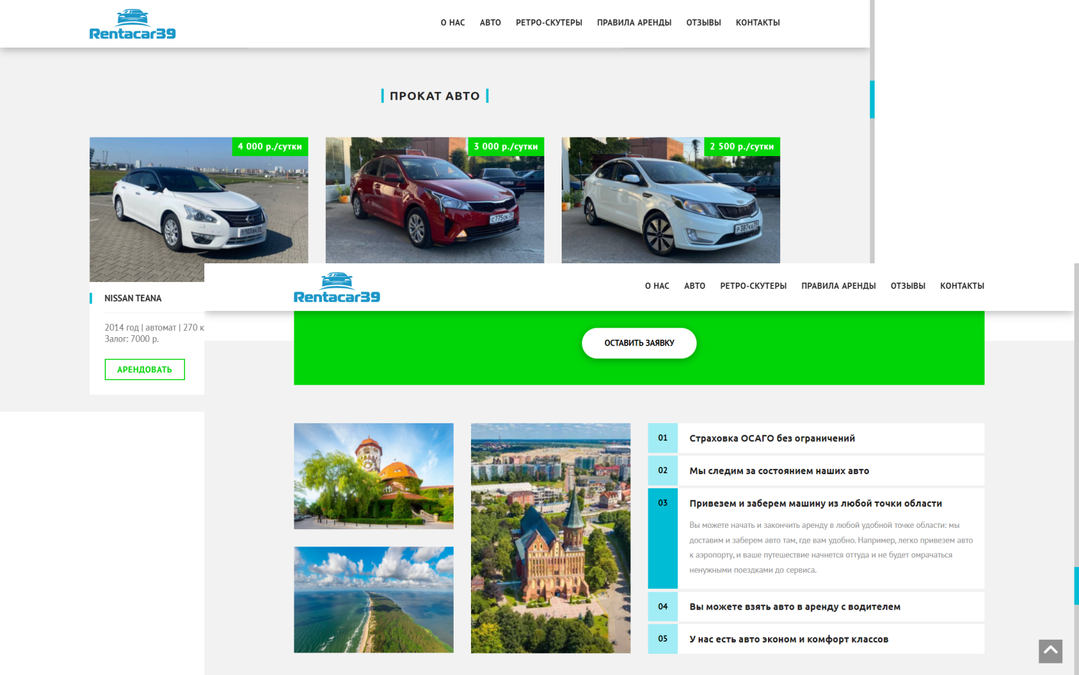Expand item 02 about car condition

[x=778, y=471]
